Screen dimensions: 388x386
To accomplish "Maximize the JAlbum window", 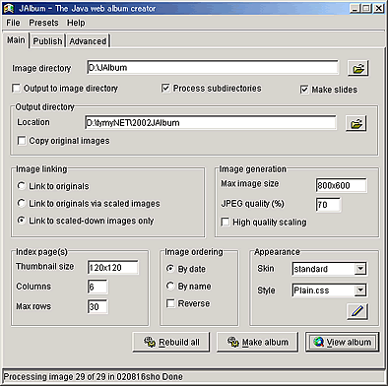I will click(366, 8).
